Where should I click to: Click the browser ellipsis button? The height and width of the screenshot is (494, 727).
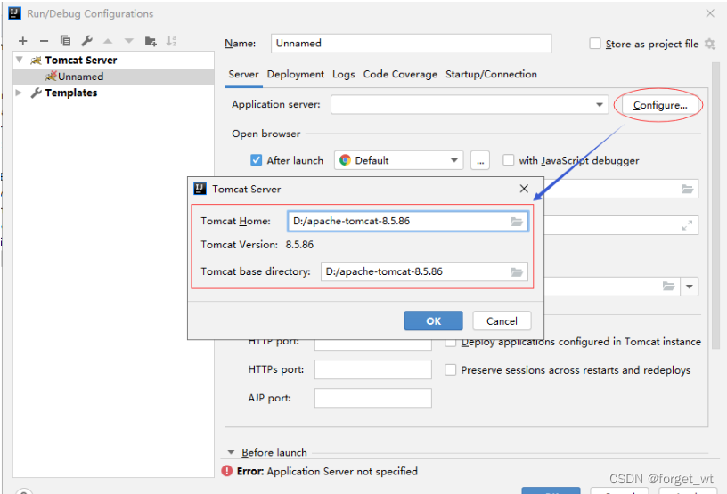click(480, 160)
